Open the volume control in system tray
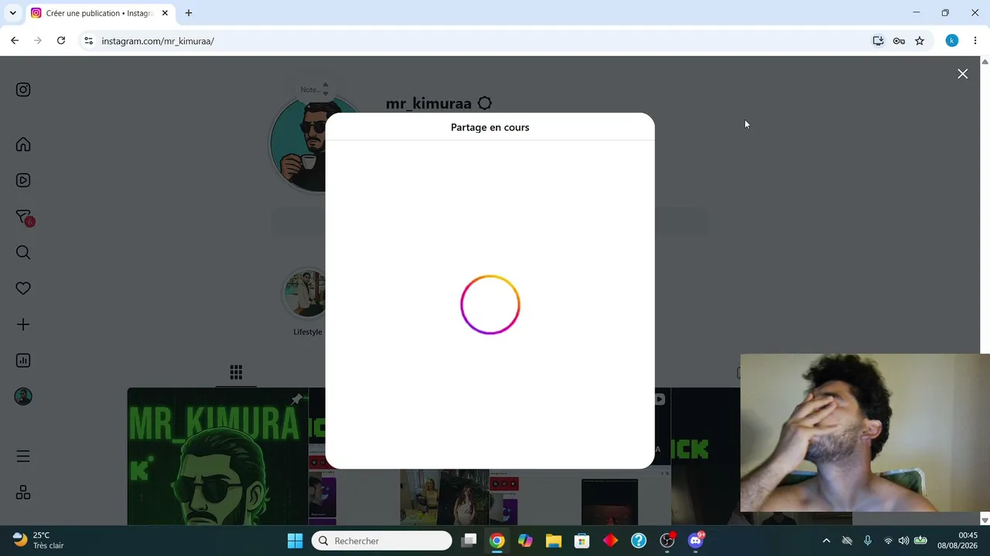990x556 pixels. 903,541
